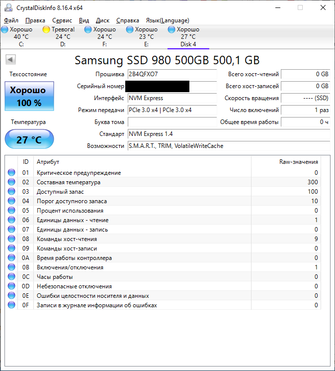The width and height of the screenshot is (335, 371).
Task: Click the Число включений value 1 раз
Action: pos(306,110)
